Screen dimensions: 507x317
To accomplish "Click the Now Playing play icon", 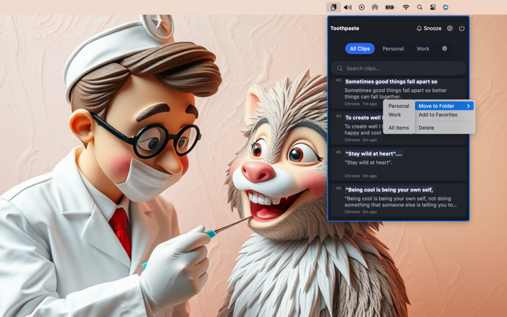I will click(361, 7).
